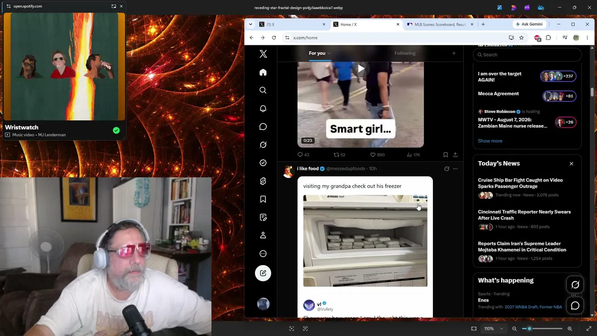
Task: Click the zoom out magnifier in image viewer
Action: (514, 329)
